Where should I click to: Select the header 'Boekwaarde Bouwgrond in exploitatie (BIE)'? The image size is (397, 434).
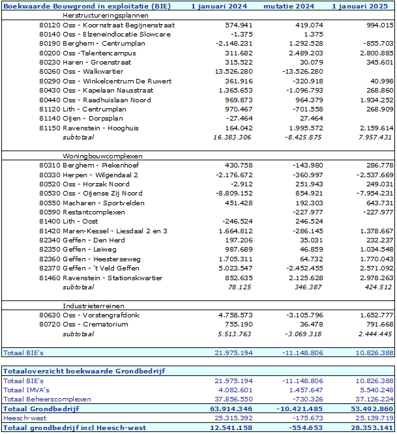87,6
